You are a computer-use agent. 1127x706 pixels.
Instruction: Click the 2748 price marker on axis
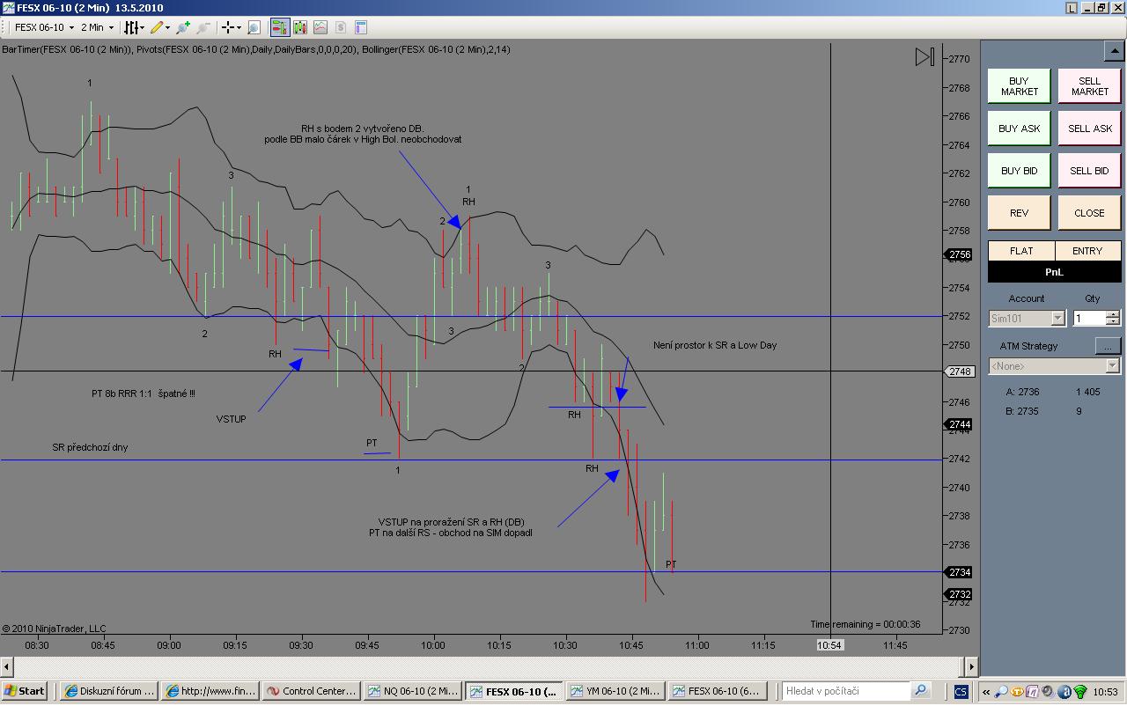click(x=959, y=371)
